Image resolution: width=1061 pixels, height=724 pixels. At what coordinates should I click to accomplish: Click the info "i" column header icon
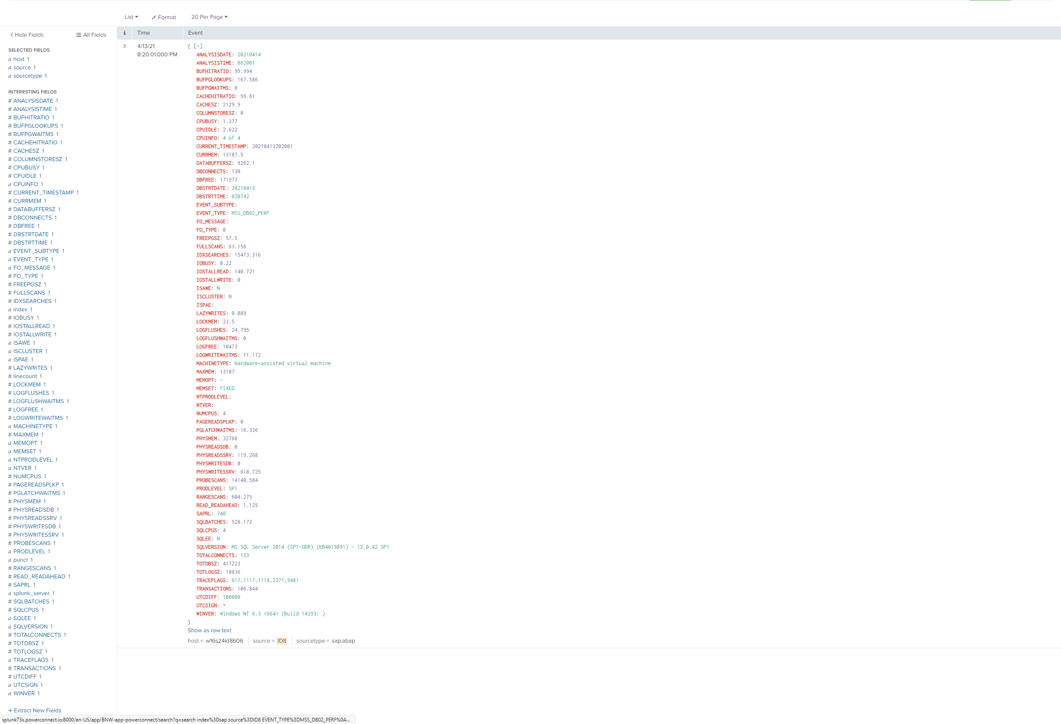124,33
